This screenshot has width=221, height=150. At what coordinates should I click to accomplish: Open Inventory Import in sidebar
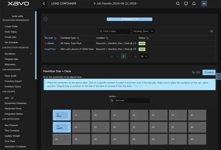[x=13, y=81]
